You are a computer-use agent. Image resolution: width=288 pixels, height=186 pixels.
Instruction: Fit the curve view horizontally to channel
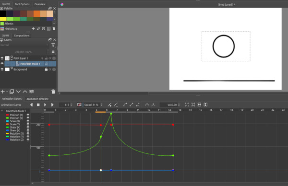(x=199, y=105)
